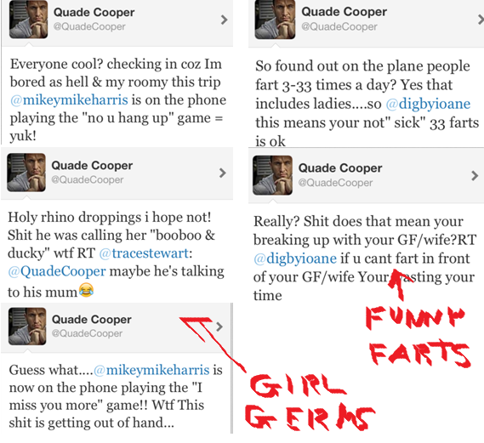Click @digbyioane mention in plane farts tweet
The height and width of the screenshot is (443, 484).
[428, 104]
